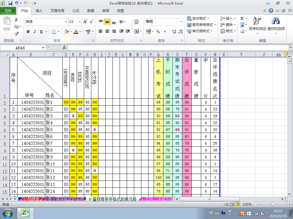Viewport: 293px width, 219px height.
Task: Click the Name Box showing AB46
Action: tap(22, 48)
